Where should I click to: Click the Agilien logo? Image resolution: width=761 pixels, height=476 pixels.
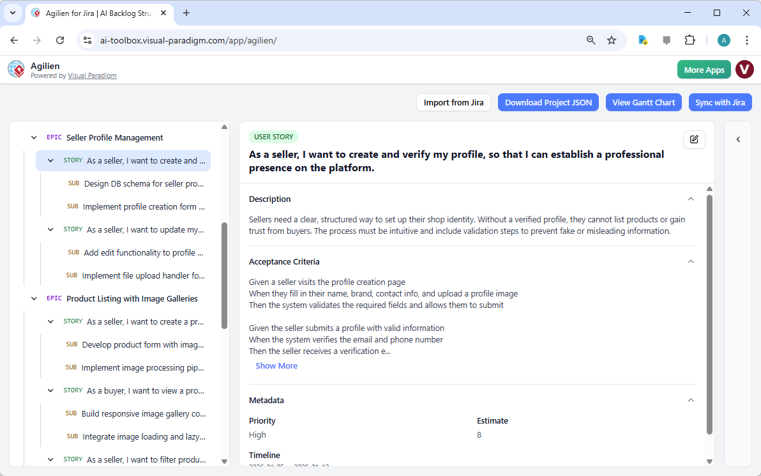pos(16,69)
